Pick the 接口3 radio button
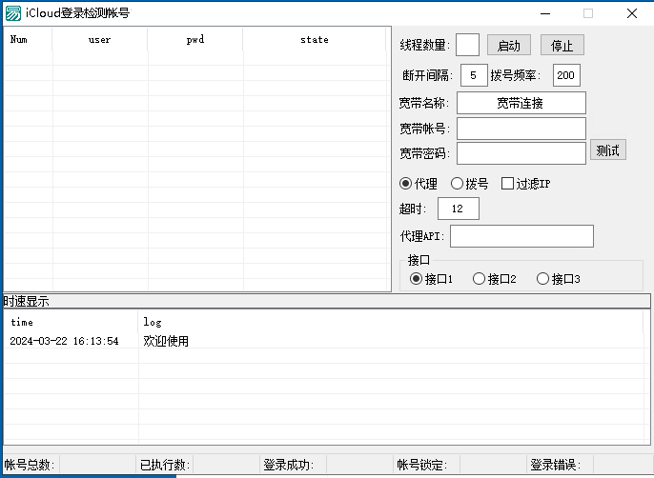654x478 pixels. (x=542, y=279)
